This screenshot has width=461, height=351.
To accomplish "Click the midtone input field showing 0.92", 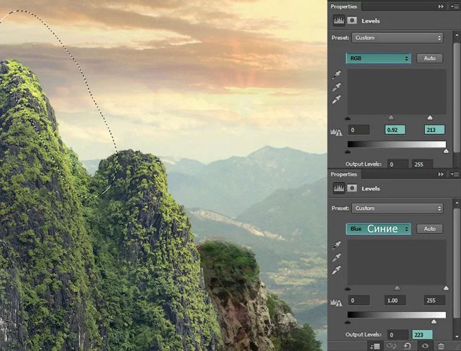I will coord(395,130).
